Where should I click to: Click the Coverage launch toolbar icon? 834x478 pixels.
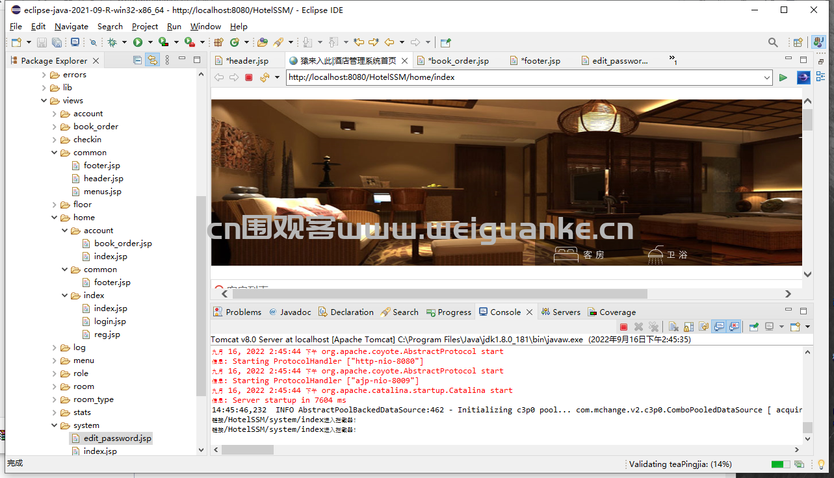coord(163,42)
